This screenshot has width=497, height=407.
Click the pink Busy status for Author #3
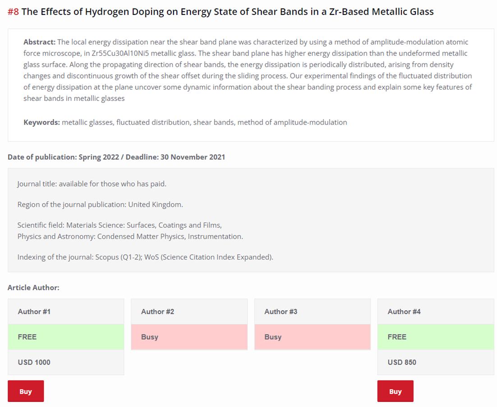(x=312, y=337)
